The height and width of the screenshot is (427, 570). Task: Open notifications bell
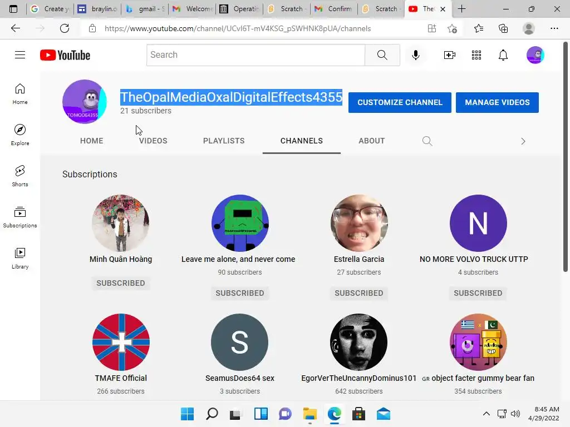click(x=503, y=55)
